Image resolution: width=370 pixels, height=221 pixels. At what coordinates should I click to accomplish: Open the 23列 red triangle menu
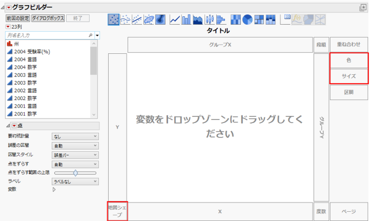[8, 27]
